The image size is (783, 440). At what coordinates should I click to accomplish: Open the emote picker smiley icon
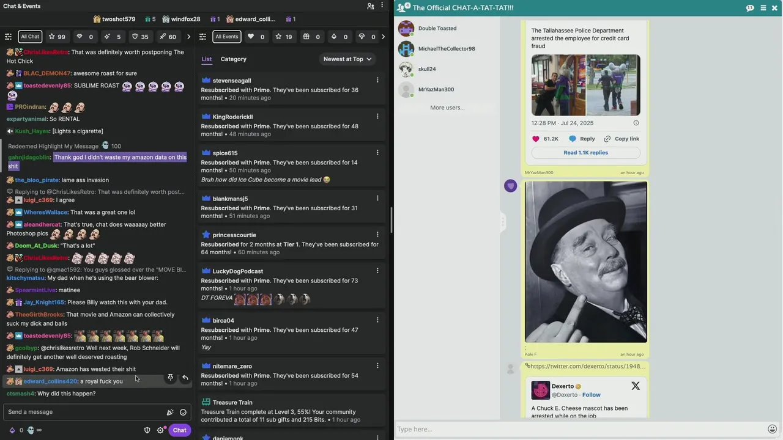tap(183, 412)
